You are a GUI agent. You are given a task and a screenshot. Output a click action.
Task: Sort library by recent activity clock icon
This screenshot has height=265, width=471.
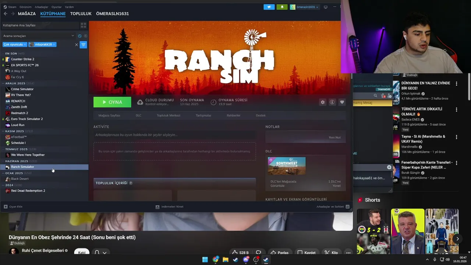pyautogui.click(x=79, y=36)
